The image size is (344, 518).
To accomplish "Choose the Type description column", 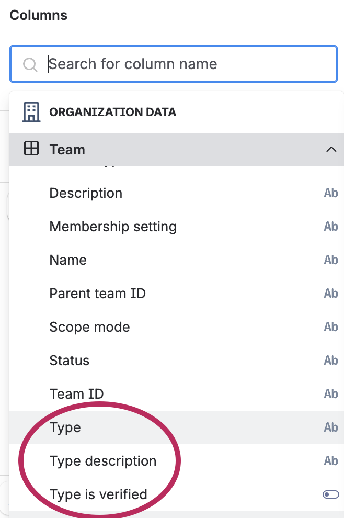I will coord(177,461).
